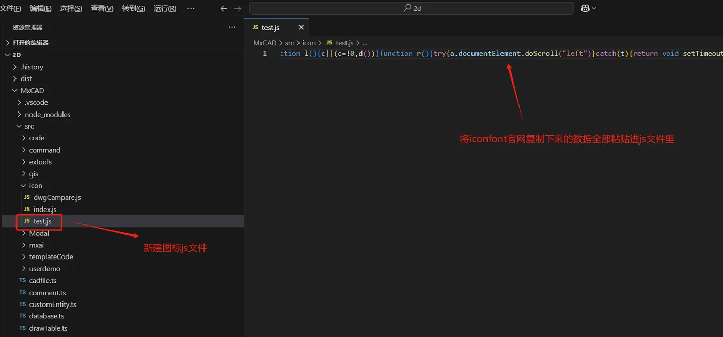Open explorer panel more actions ellipsis

coord(232,27)
